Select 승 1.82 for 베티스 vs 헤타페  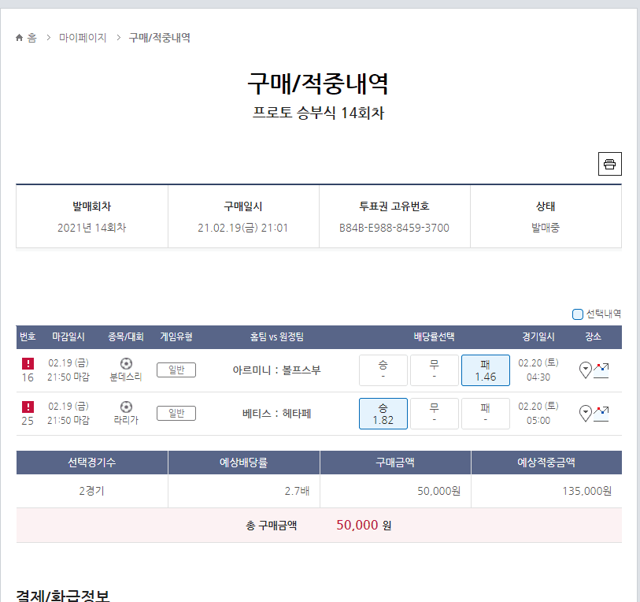(383, 414)
